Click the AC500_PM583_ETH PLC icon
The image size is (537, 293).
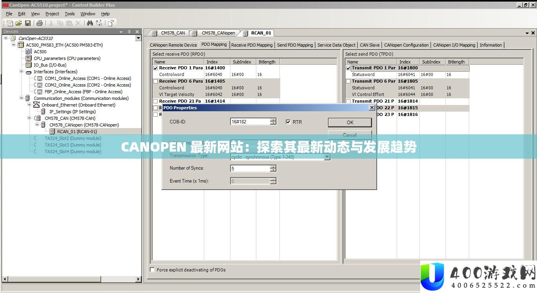(x=21, y=45)
